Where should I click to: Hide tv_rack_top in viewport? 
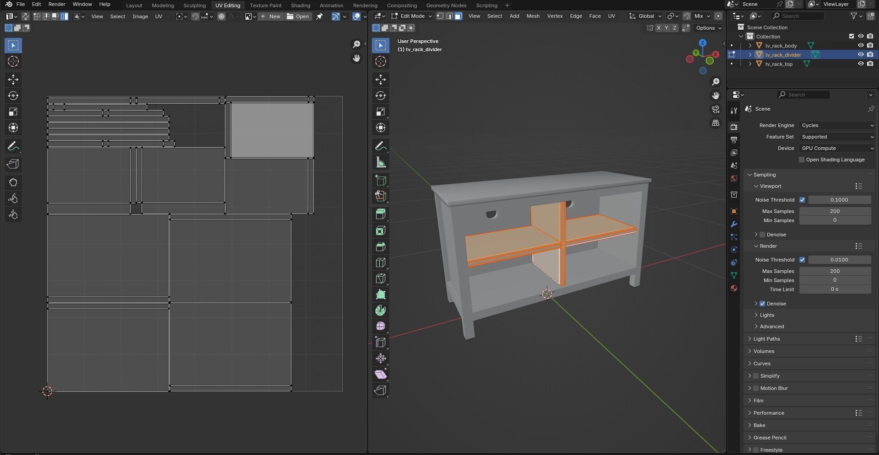[860, 64]
